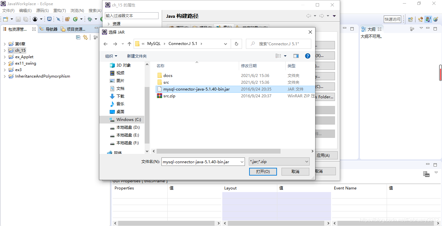Expand the ch_15 project node
The height and width of the screenshot is (226, 442).
pyautogui.click(x=5, y=50)
